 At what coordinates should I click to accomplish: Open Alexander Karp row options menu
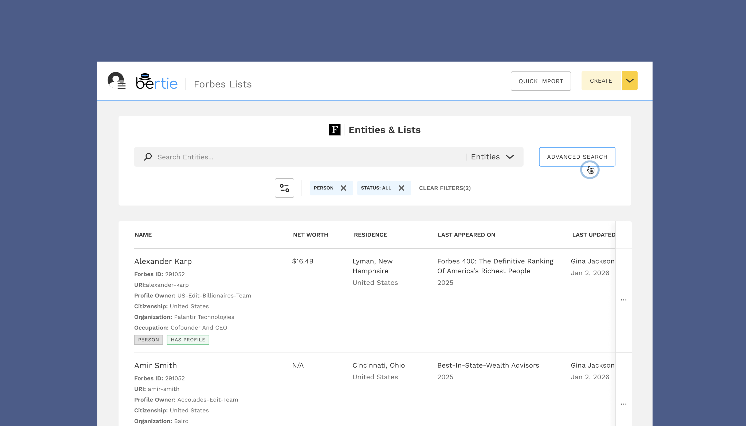623,300
